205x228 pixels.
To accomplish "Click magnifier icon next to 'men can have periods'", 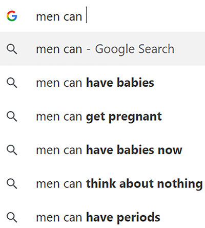I will [12, 217].
